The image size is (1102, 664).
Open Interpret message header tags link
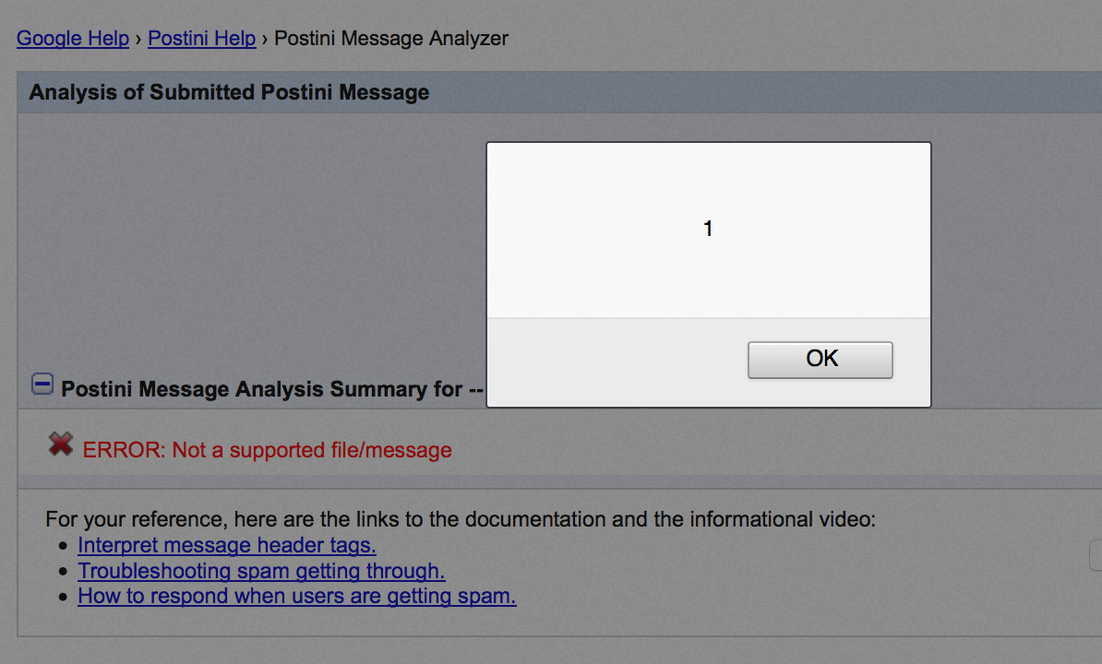point(226,545)
